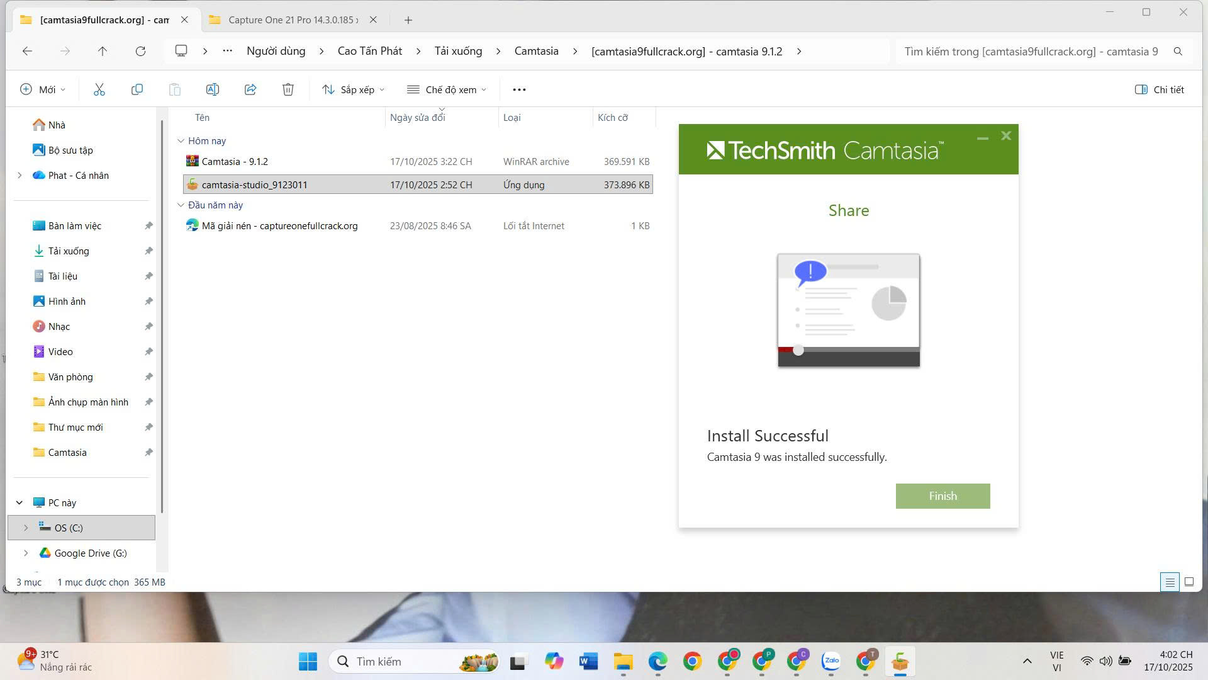This screenshot has width=1208, height=680.
Task: Click the Copy icon in toolbar
Action: [137, 89]
